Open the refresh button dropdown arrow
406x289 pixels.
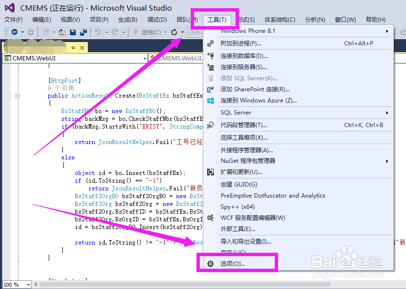[x=182, y=32]
